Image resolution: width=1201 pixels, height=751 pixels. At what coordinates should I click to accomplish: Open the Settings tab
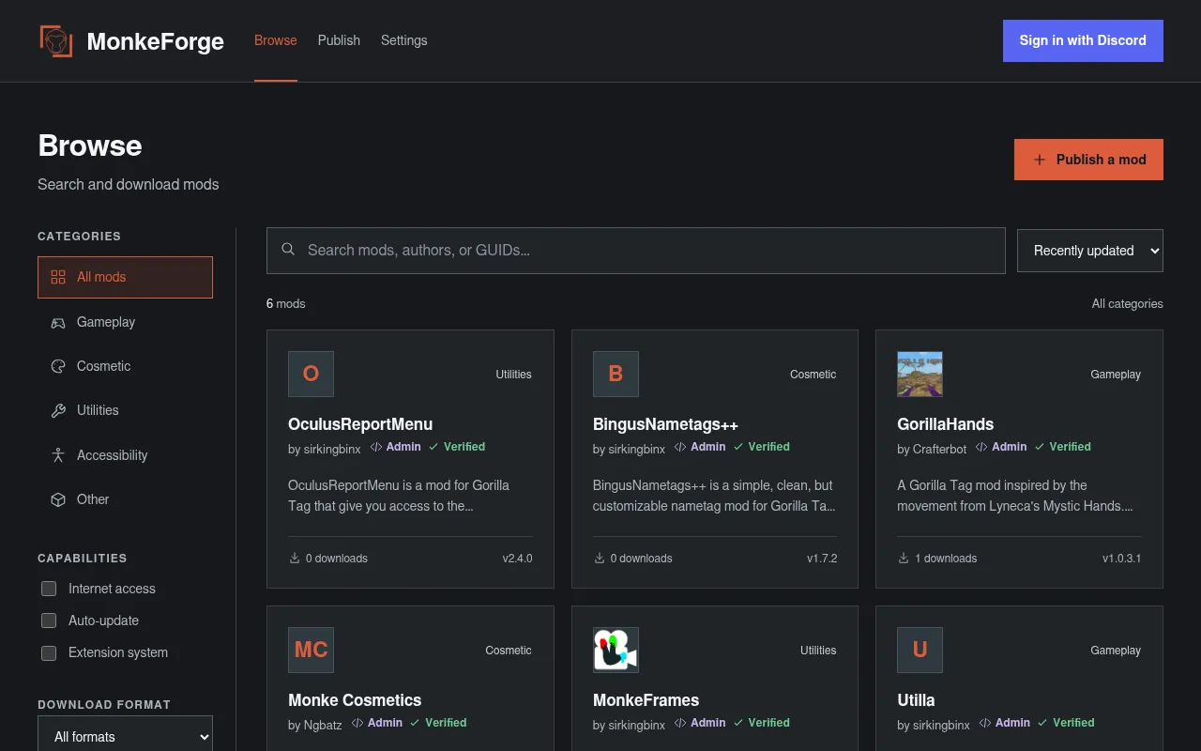point(404,40)
